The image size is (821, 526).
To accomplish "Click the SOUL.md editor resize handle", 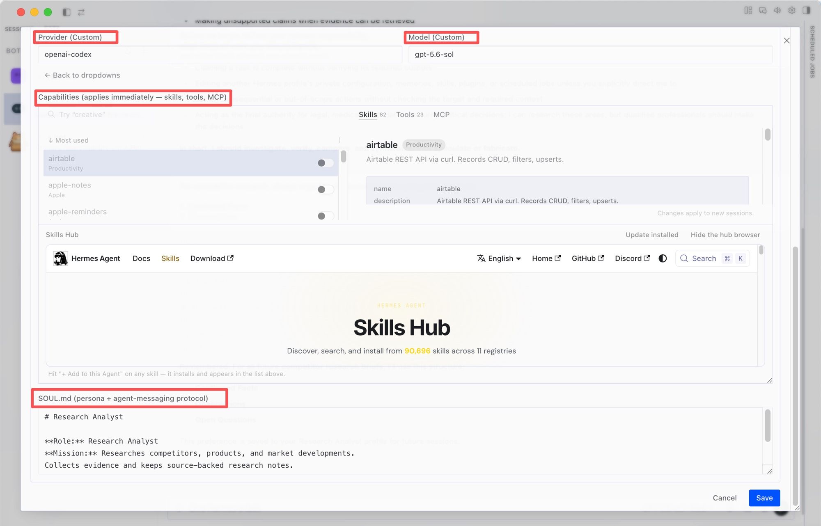I will tap(769, 471).
